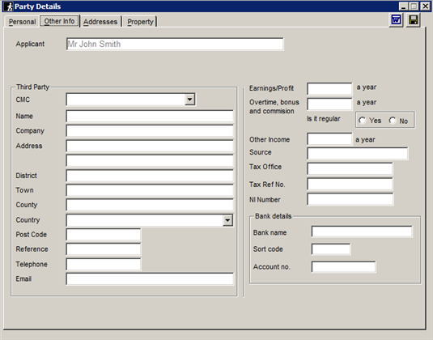The image size is (433, 340).
Task: Switch to the Other Info tab
Action: click(59, 21)
